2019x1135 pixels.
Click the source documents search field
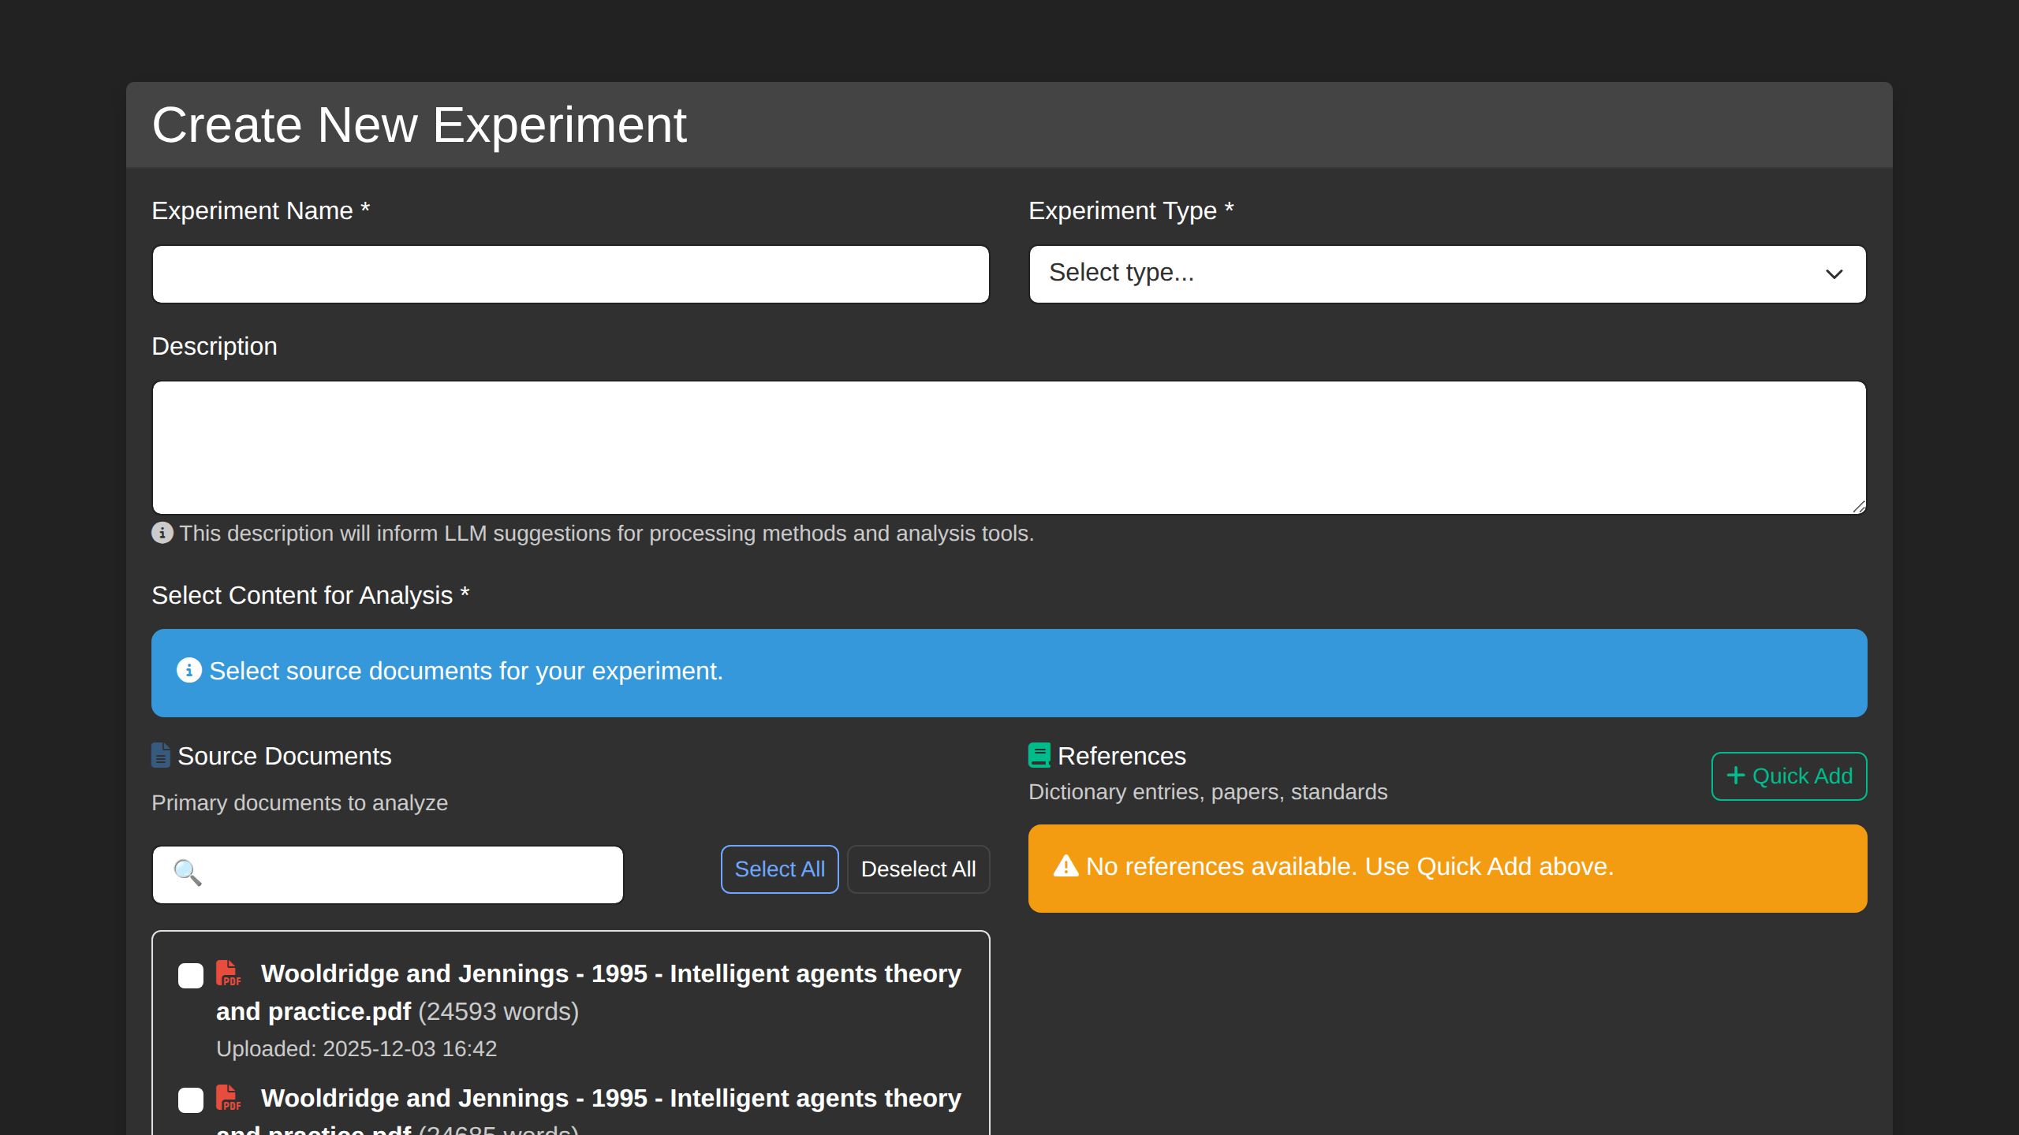coord(386,873)
